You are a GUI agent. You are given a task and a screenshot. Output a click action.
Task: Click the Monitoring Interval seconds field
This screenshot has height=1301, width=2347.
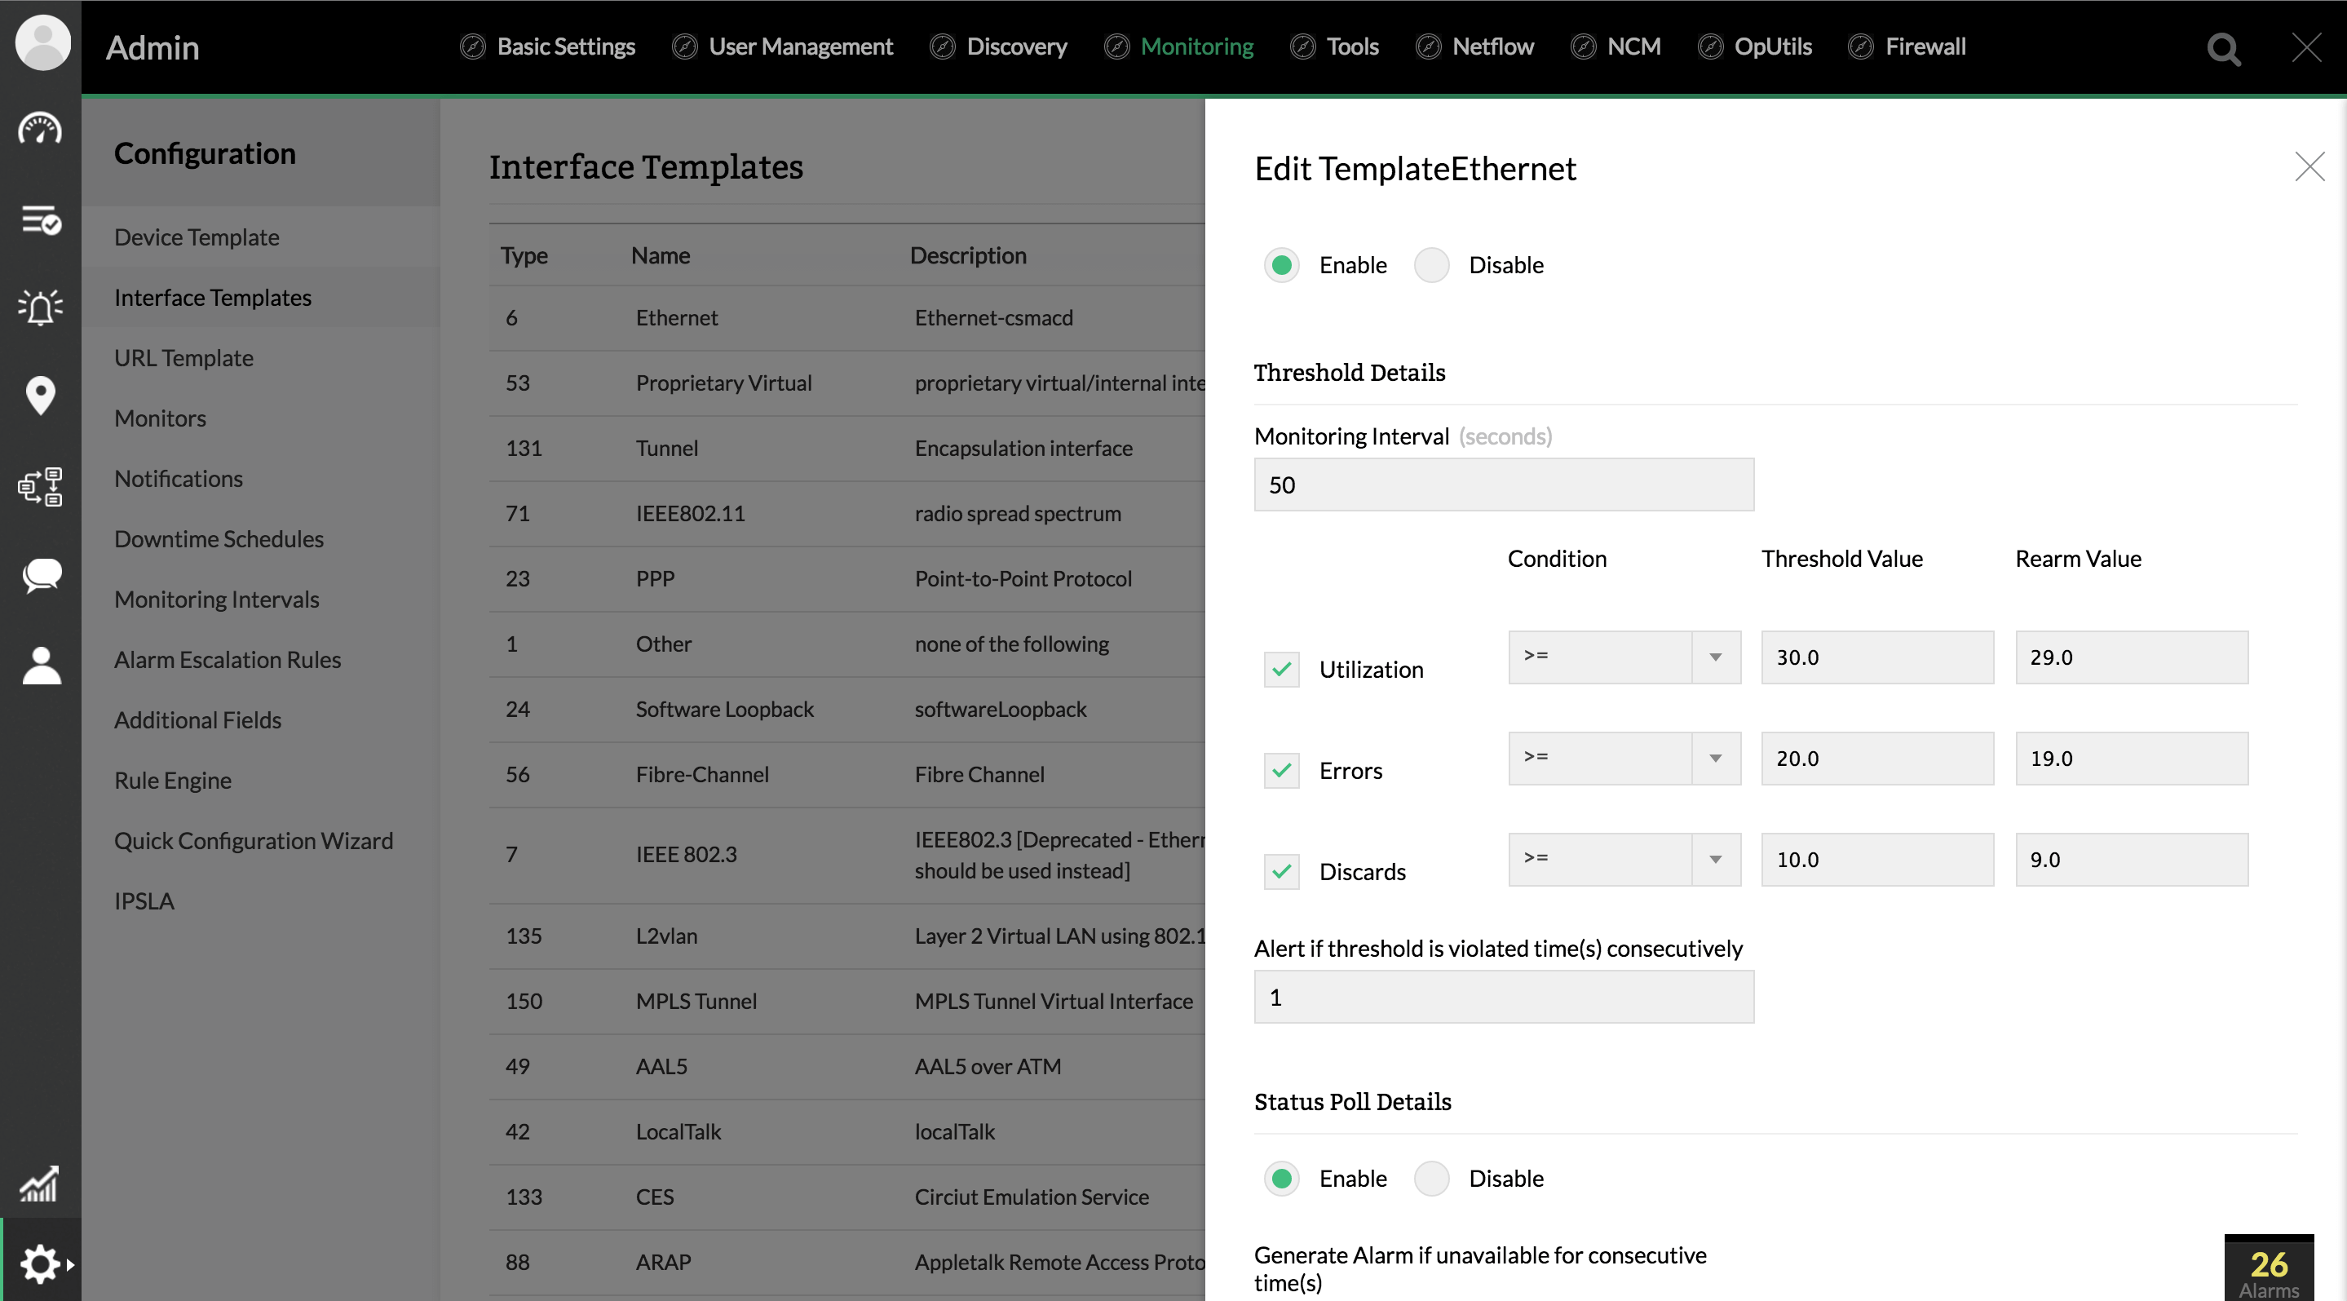click(1503, 485)
